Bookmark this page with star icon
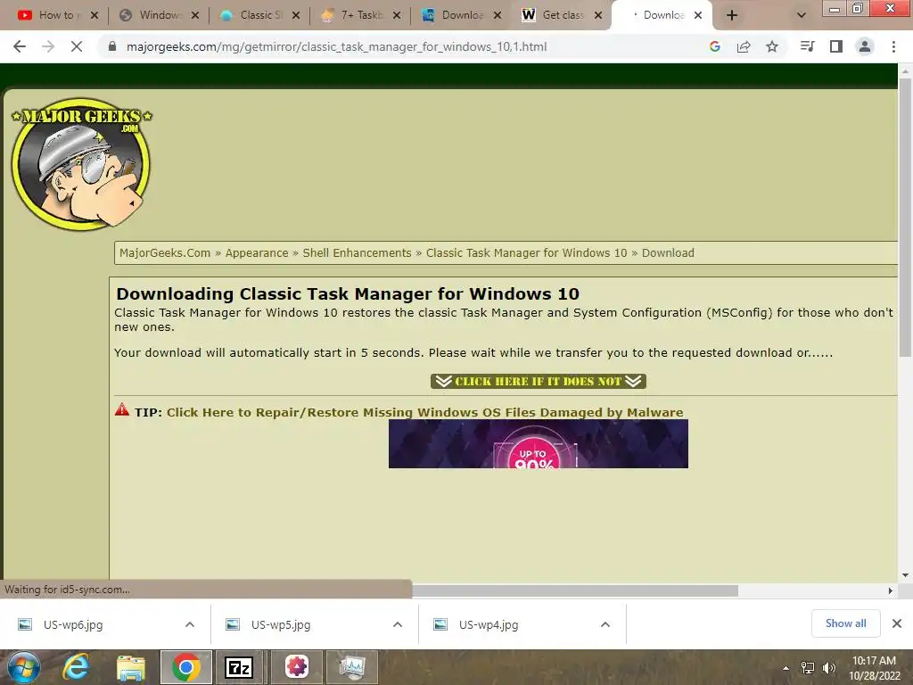Image resolution: width=913 pixels, height=685 pixels. click(x=772, y=46)
